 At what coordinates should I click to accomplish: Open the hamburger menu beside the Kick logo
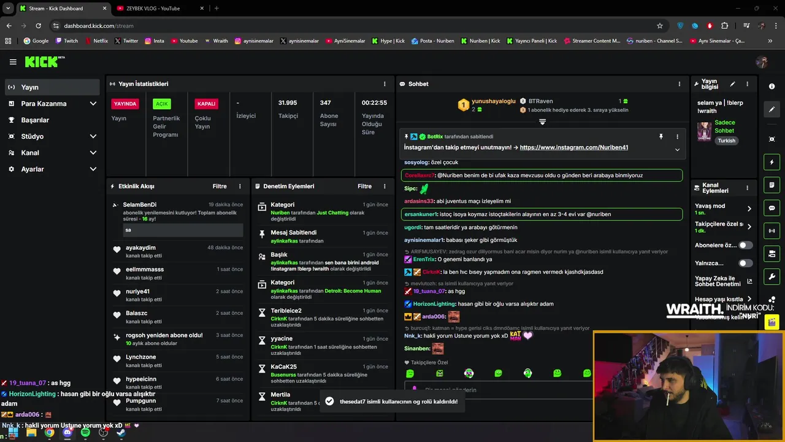[x=13, y=61]
